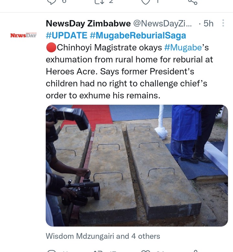Viewport: 233px width, 252px height.
Task: Open the 5h timestamp of the tweet
Action: tap(208, 23)
